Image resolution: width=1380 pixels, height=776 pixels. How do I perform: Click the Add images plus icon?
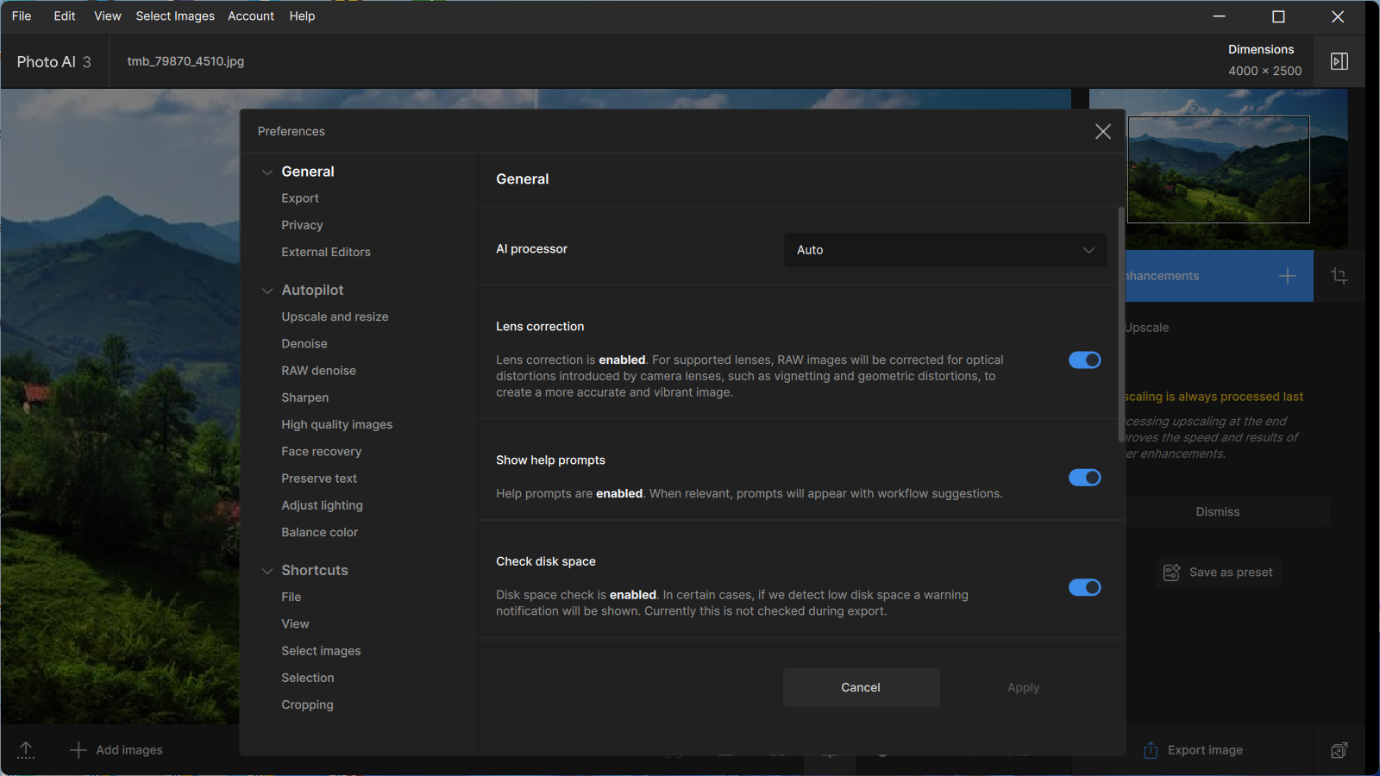coord(78,750)
